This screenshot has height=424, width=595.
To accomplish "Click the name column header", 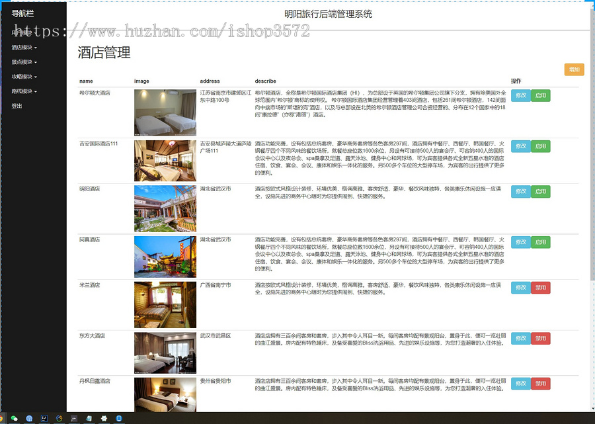I will pos(86,81).
